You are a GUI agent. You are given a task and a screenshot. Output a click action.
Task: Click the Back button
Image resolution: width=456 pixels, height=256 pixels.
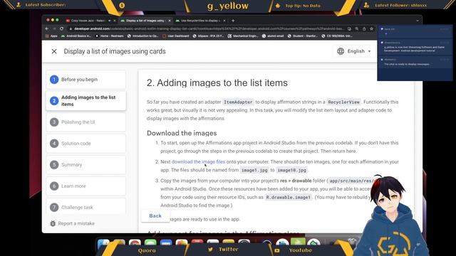pos(155,216)
